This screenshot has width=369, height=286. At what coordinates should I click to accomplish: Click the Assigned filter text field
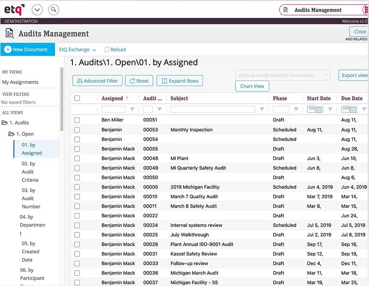pyautogui.click(x=114, y=109)
